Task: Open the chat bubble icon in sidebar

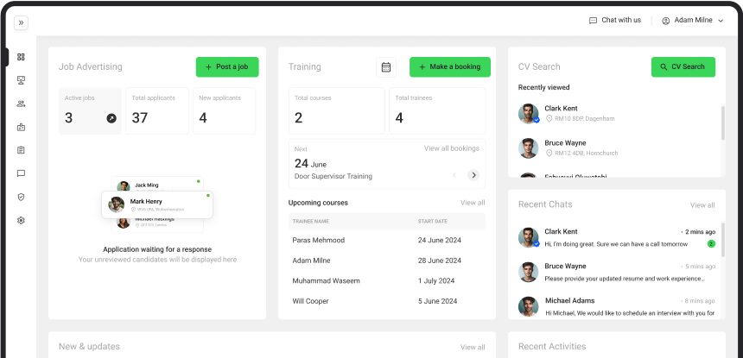Action: click(x=21, y=173)
